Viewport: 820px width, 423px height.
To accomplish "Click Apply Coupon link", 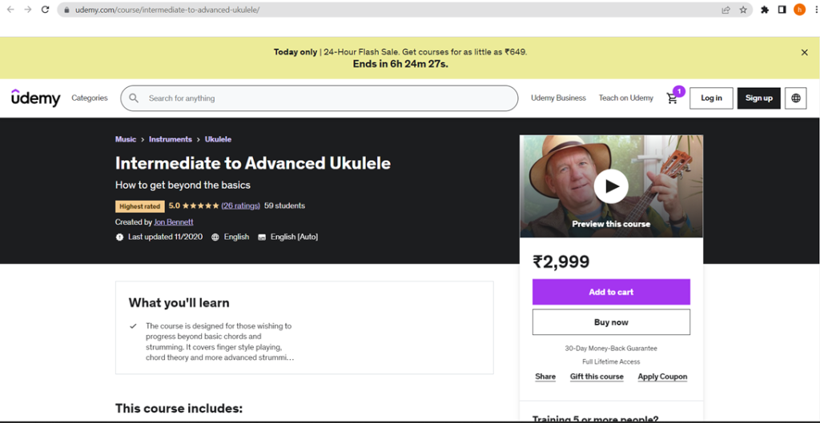I will (x=662, y=377).
